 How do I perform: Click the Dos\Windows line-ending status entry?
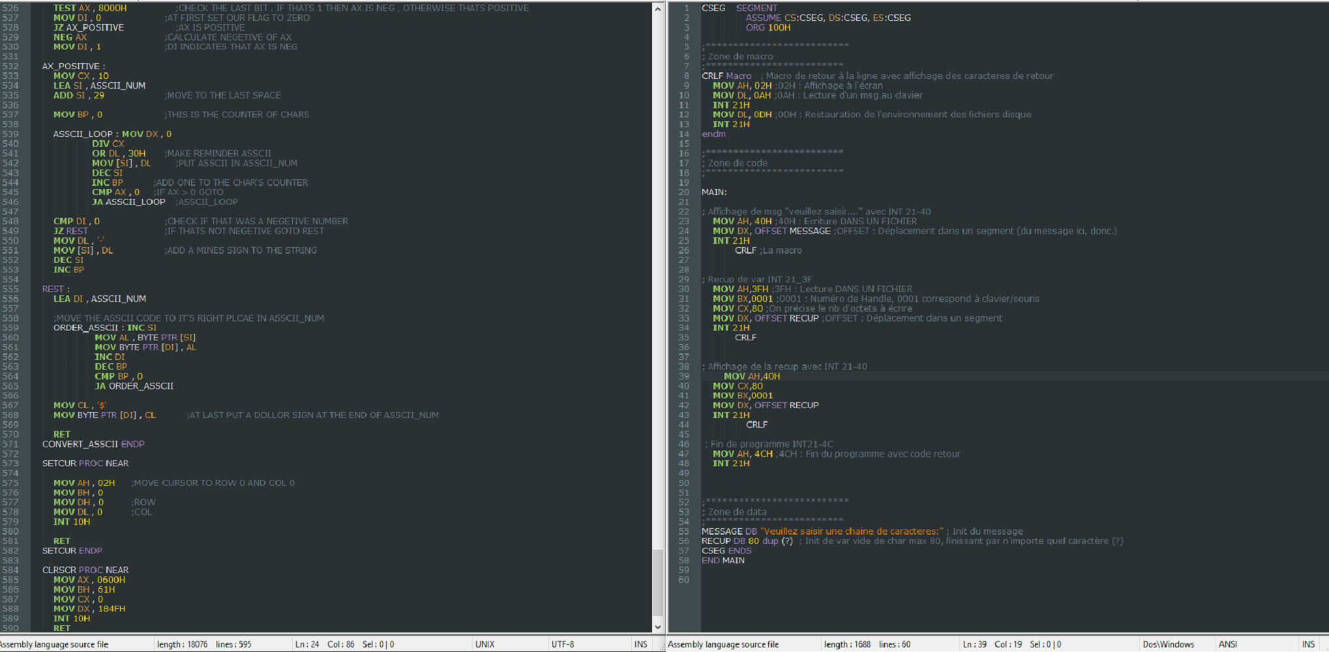(1169, 644)
